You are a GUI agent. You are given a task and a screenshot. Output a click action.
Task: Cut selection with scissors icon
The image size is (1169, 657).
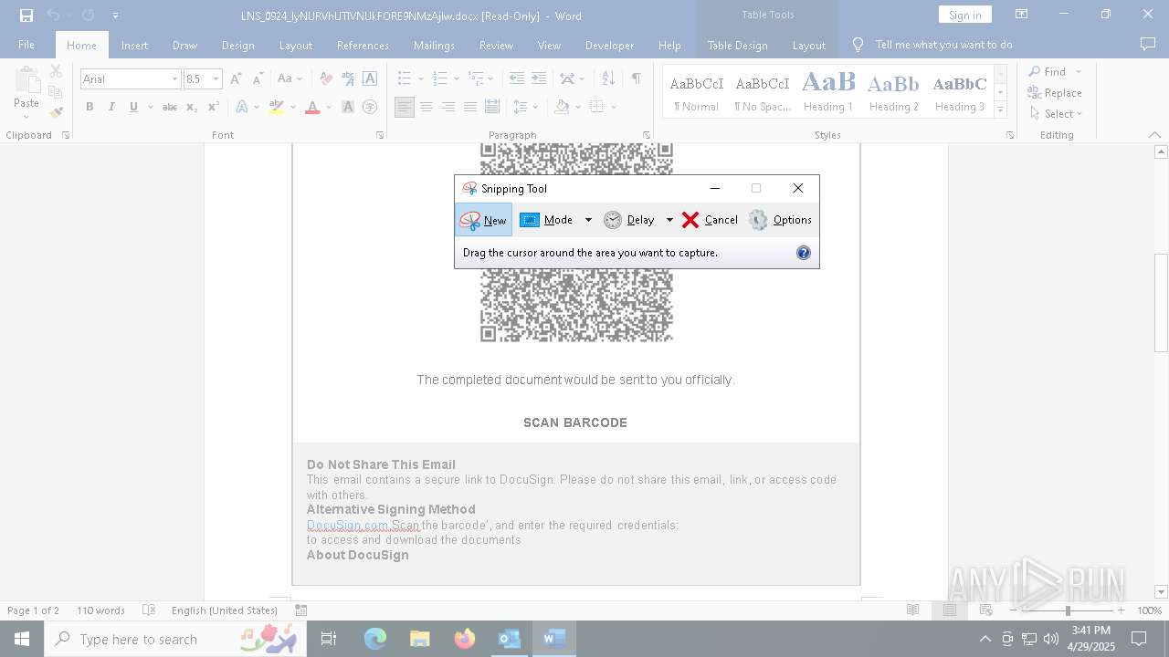[56, 71]
